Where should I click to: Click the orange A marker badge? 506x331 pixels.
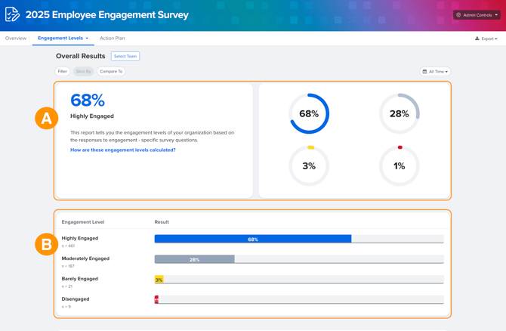click(x=47, y=118)
